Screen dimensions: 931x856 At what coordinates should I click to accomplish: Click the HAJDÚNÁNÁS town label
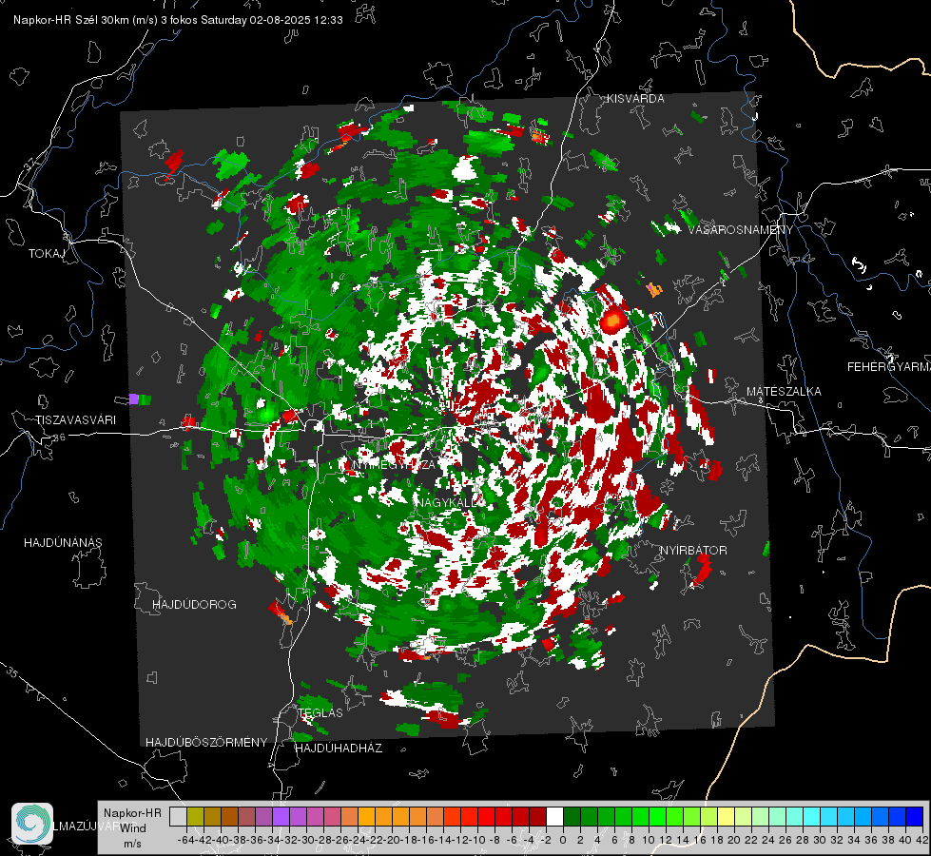(x=63, y=542)
